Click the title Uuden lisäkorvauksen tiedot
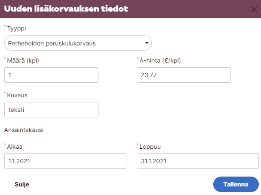The height and width of the screenshot is (195, 261). coord(66,9)
